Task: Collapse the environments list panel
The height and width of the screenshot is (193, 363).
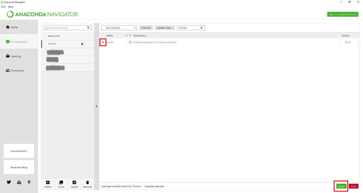Action: click(x=96, y=106)
